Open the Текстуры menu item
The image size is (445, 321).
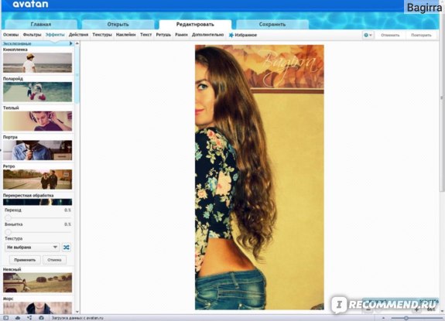[x=102, y=35]
